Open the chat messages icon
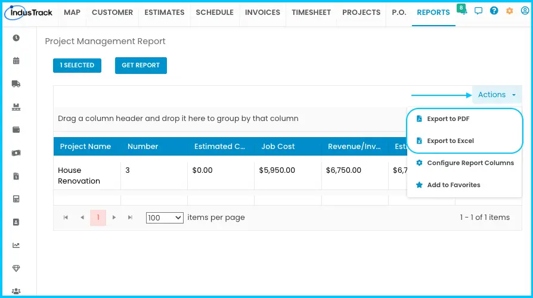533x298 pixels. (478, 11)
